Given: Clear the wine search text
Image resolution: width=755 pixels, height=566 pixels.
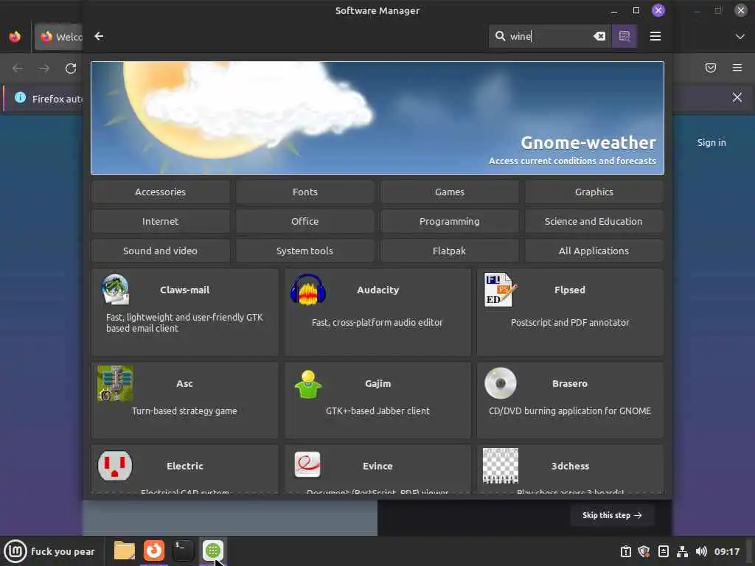Looking at the screenshot, I should [599, 36].
